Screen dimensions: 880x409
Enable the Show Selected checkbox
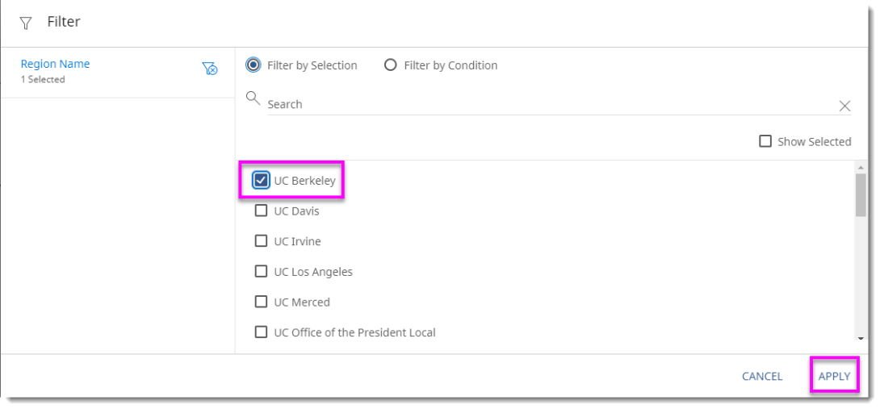pos(765,141)
